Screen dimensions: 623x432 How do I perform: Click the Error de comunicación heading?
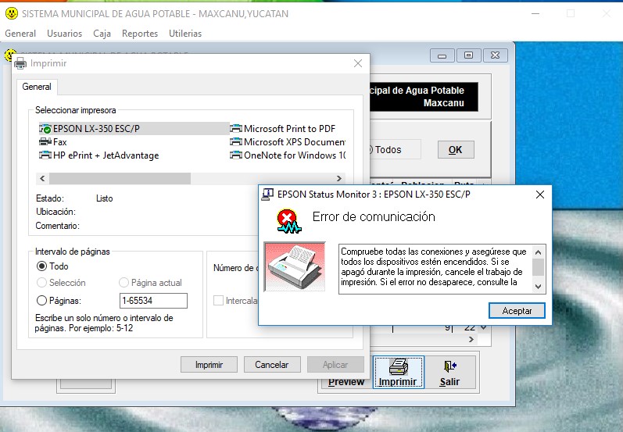pos(374,217)
